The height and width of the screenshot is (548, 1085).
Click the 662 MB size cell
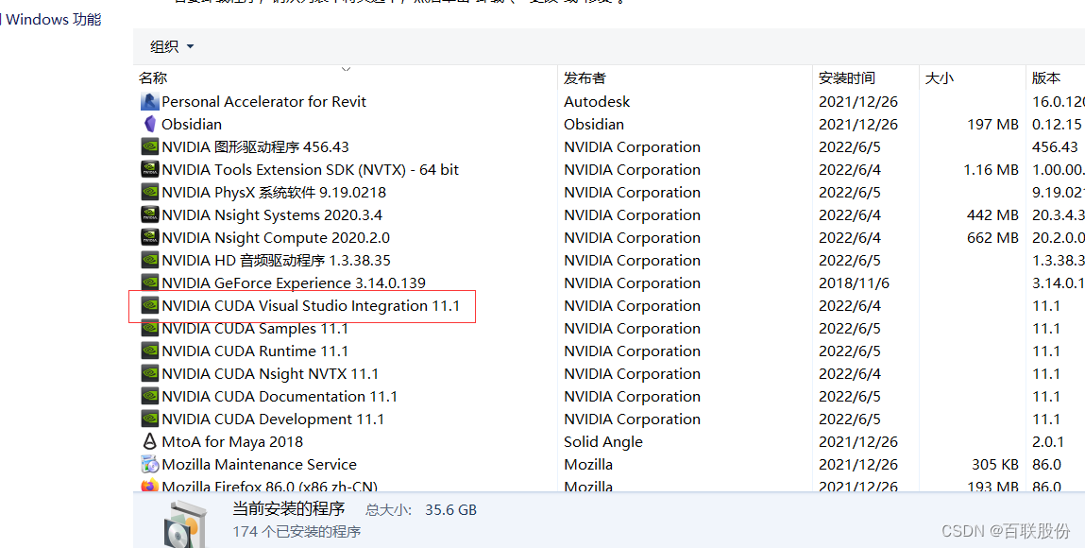(x=992, y=238)
